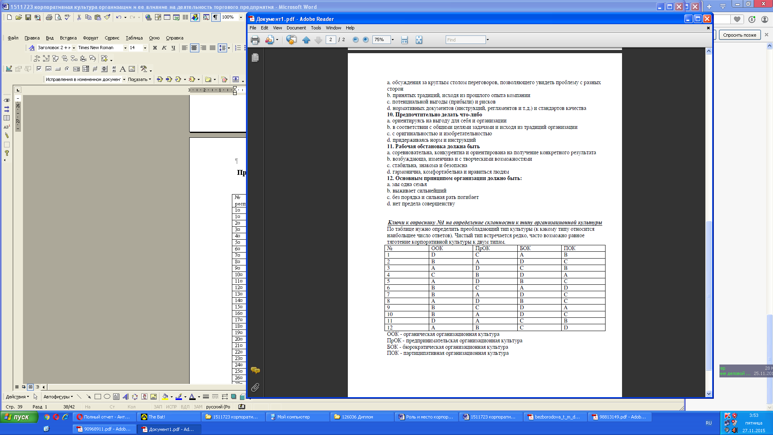Click the 'пуск' Start button
773x435 pixels.
coord(19,417)
